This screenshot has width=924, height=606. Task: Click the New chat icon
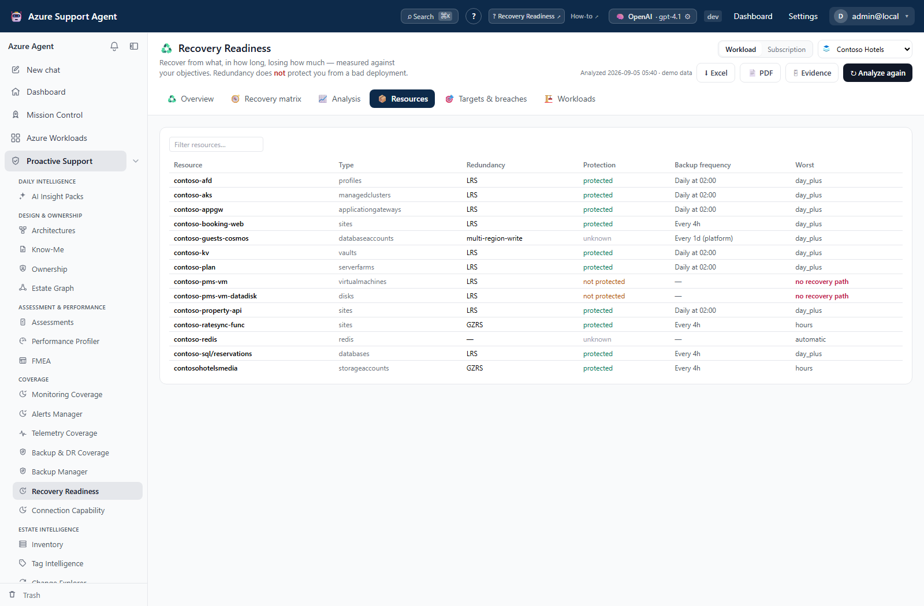(x=16, y=70)
